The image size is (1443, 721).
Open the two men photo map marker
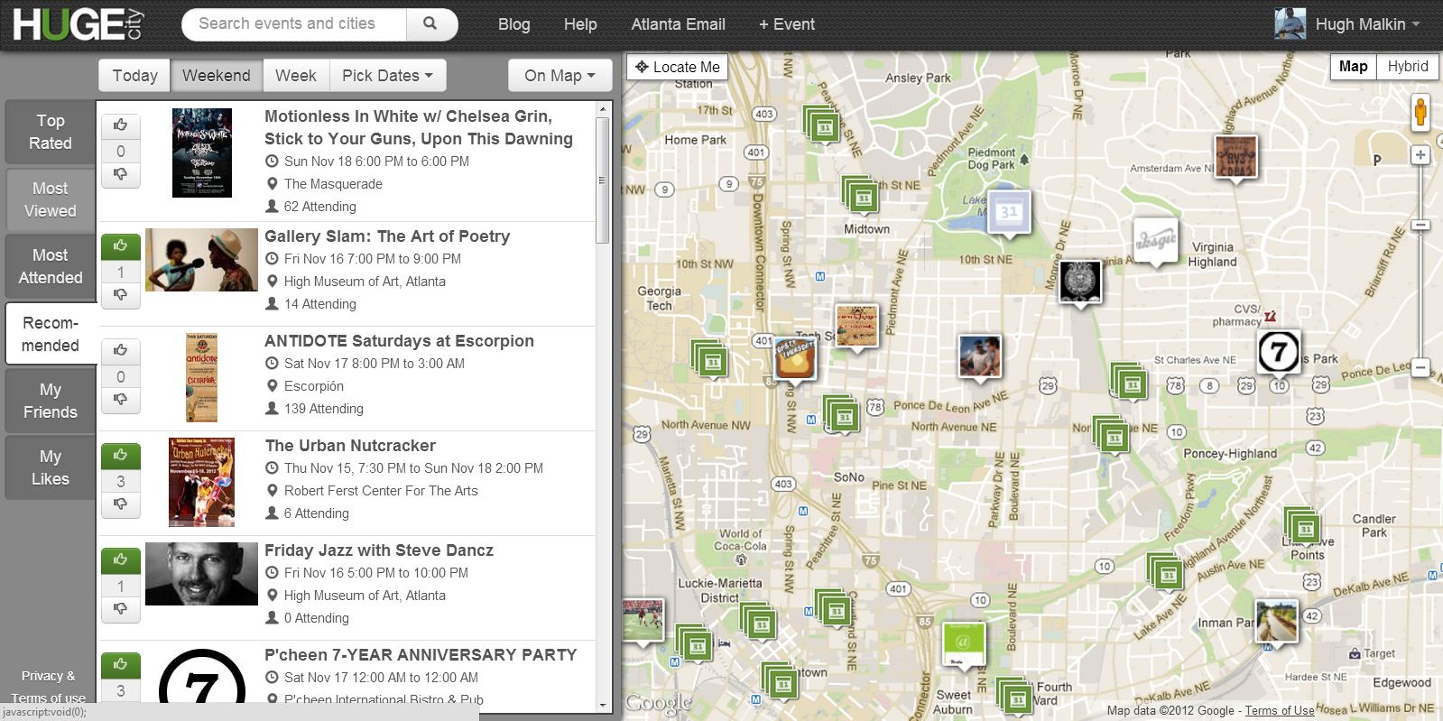980,356
